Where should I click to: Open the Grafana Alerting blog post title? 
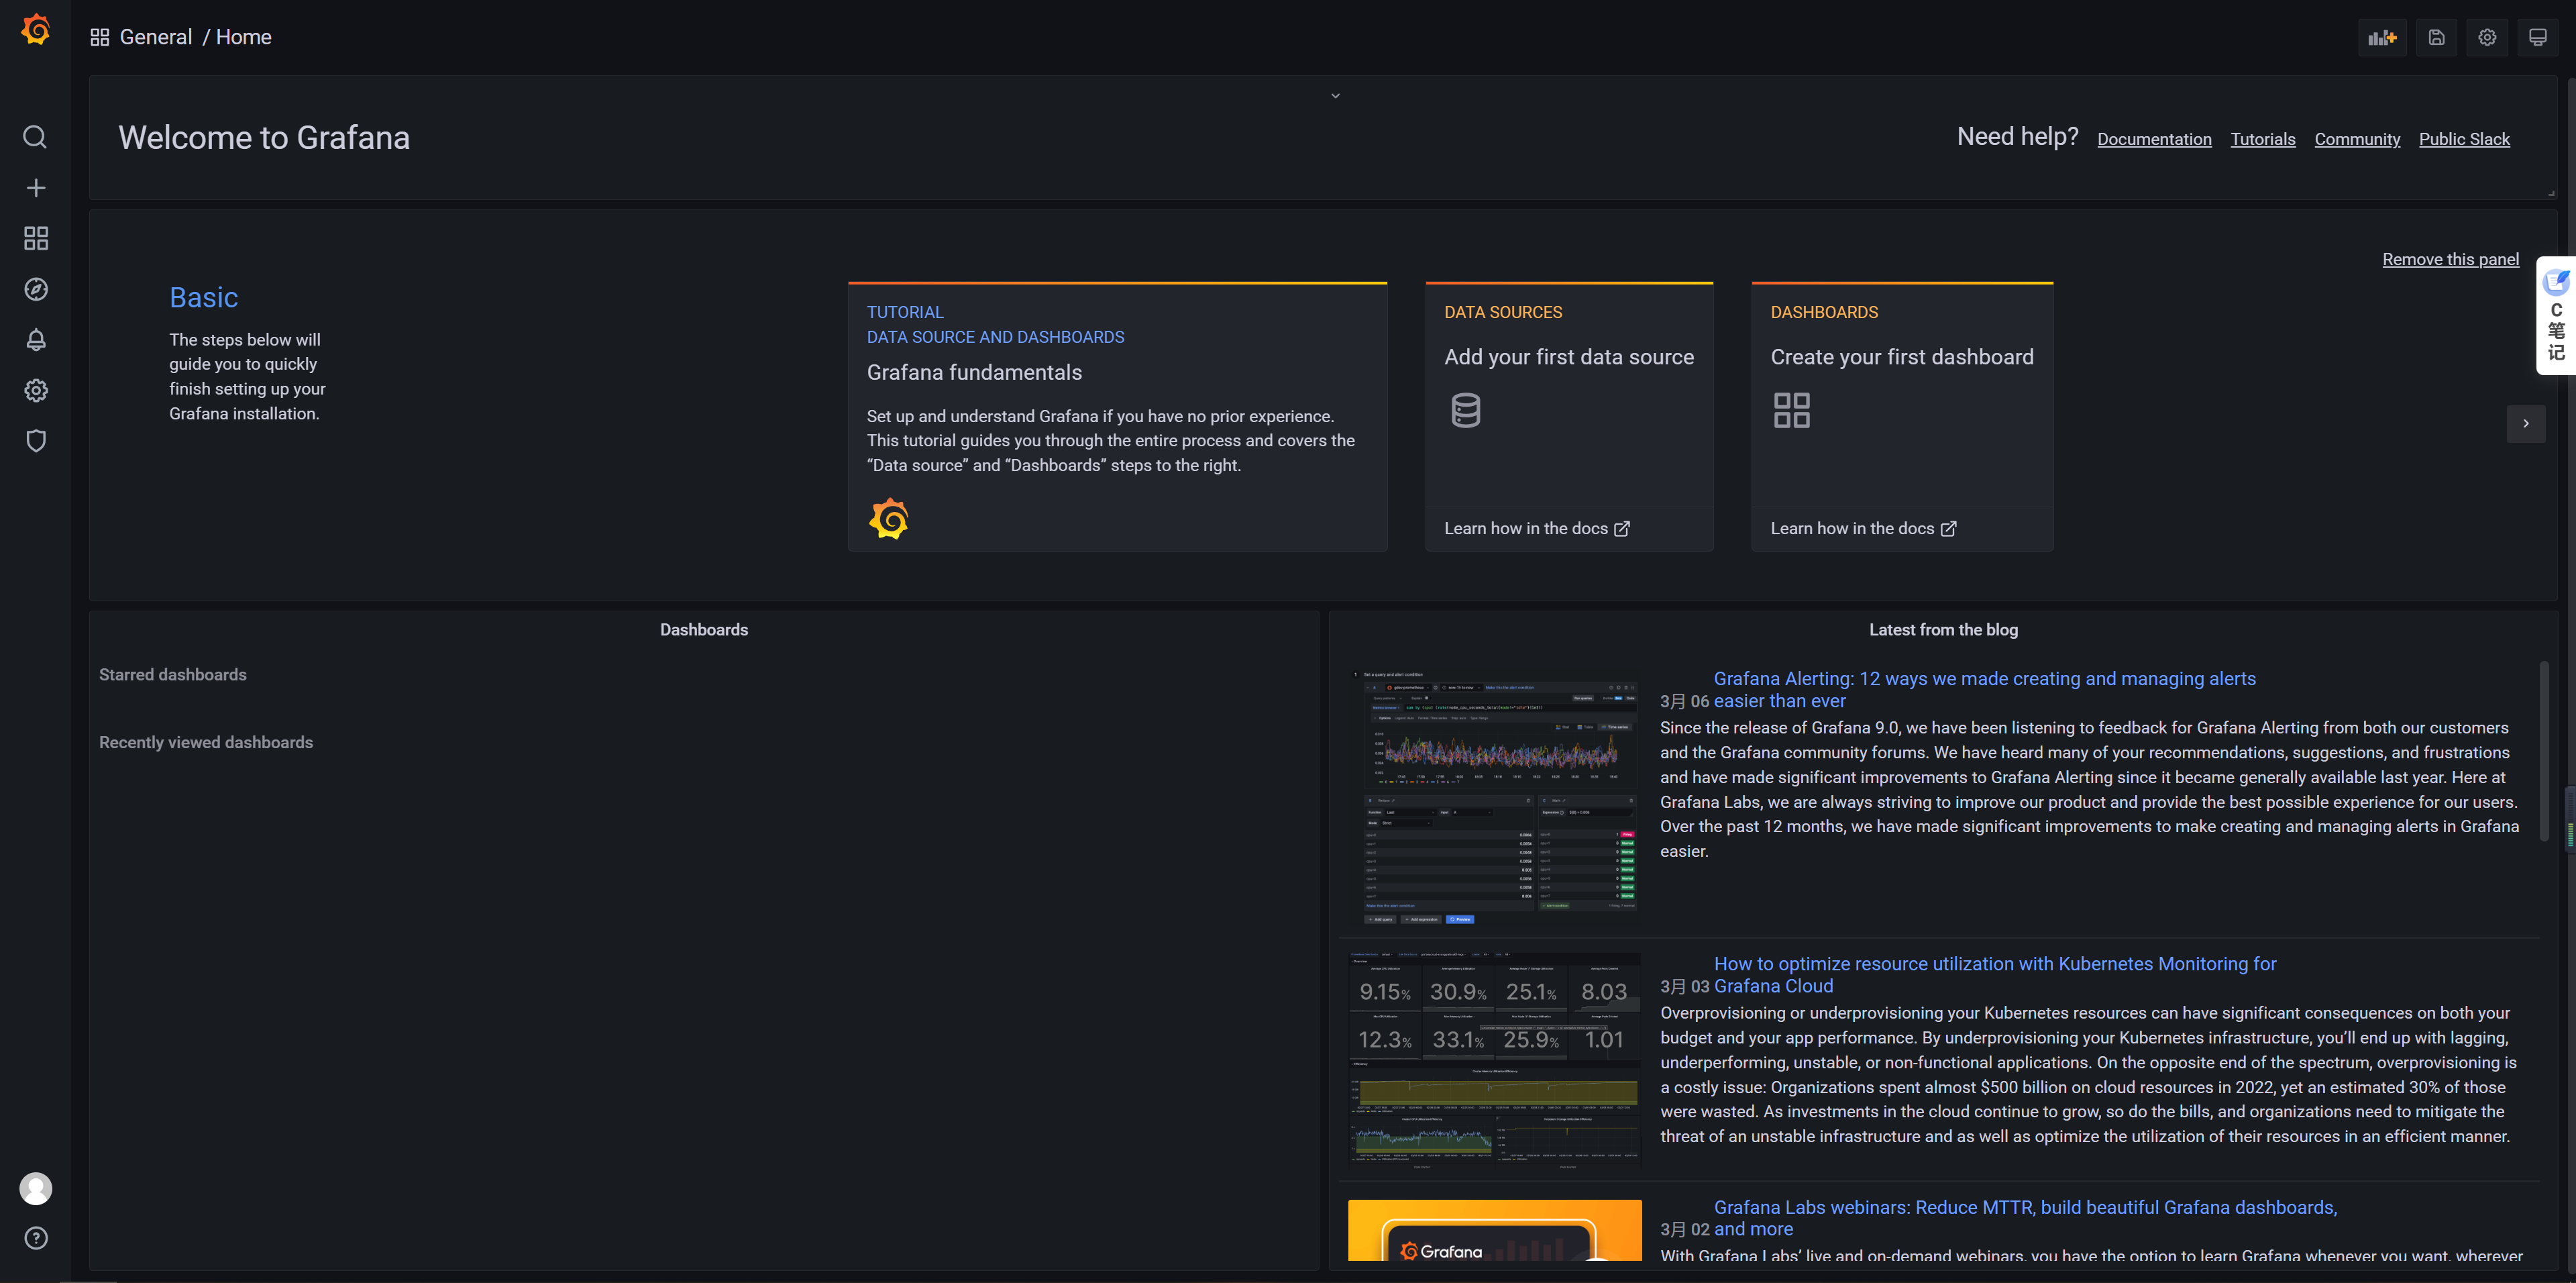pyautogui.click(x=1985, y=689)
